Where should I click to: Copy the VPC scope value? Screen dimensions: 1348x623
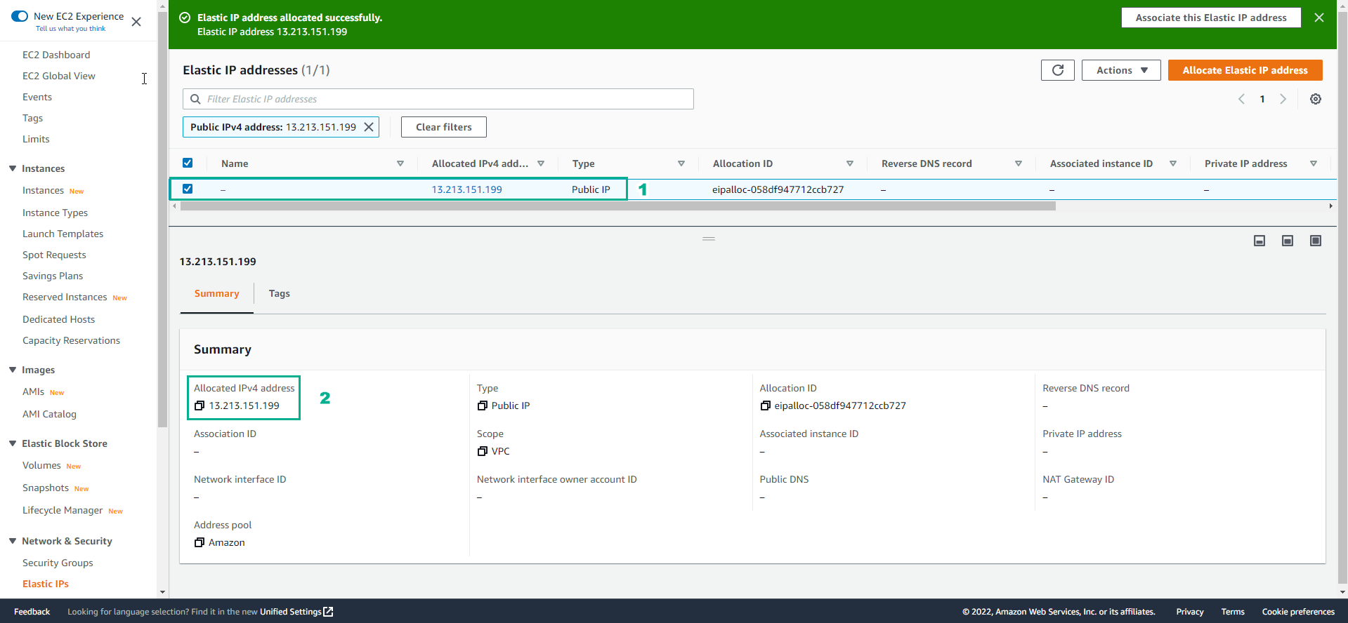pos(483,451)
